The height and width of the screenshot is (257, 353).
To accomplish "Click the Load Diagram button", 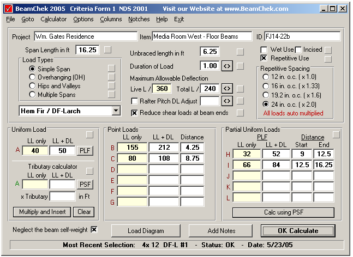I will (x=146, y=231).
